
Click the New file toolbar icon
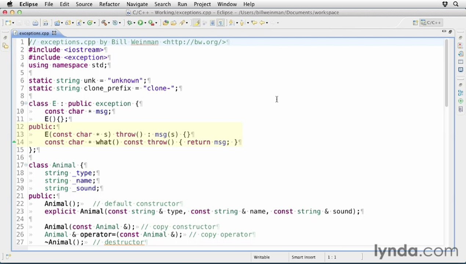pyautogui.click(x=8, y=23)
